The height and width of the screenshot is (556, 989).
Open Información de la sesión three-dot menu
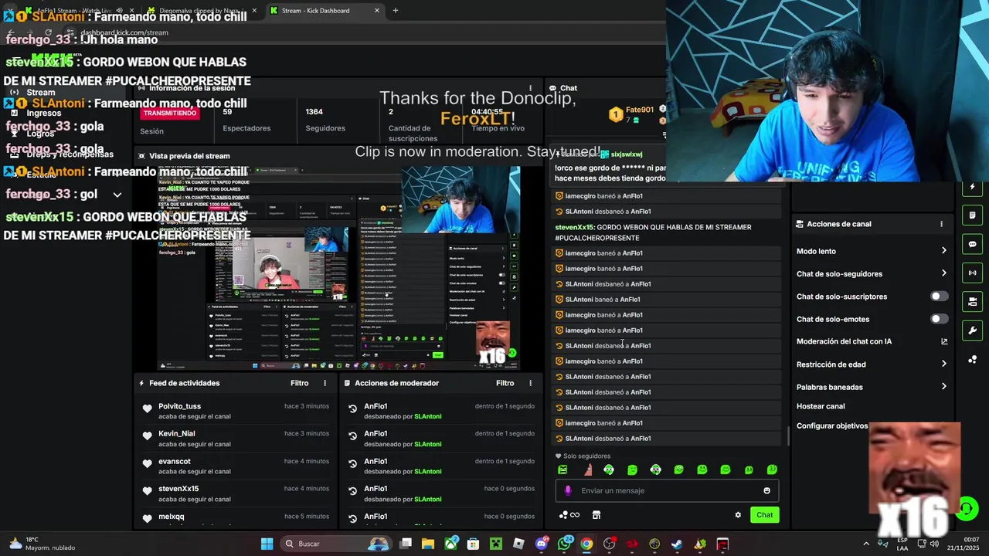(x=530, y=88)
